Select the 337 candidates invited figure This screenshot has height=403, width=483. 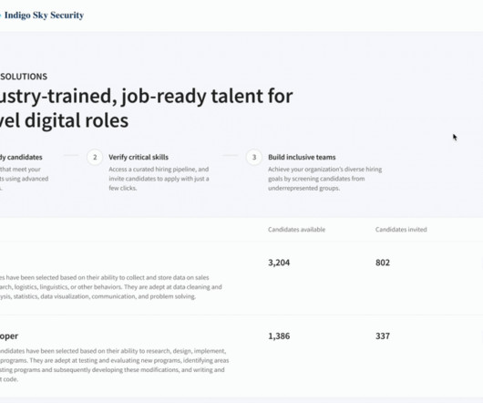point(383,336)
